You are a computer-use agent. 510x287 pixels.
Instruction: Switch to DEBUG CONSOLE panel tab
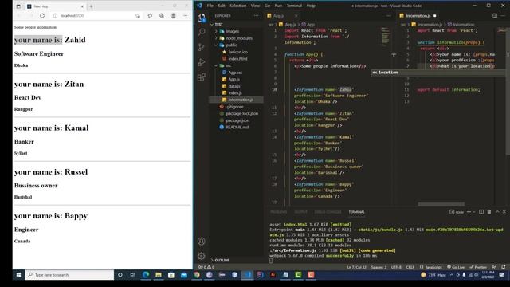point(328,212)
